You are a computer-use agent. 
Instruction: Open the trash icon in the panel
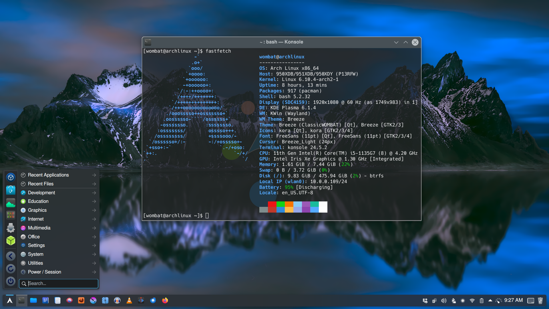(540, 301)
